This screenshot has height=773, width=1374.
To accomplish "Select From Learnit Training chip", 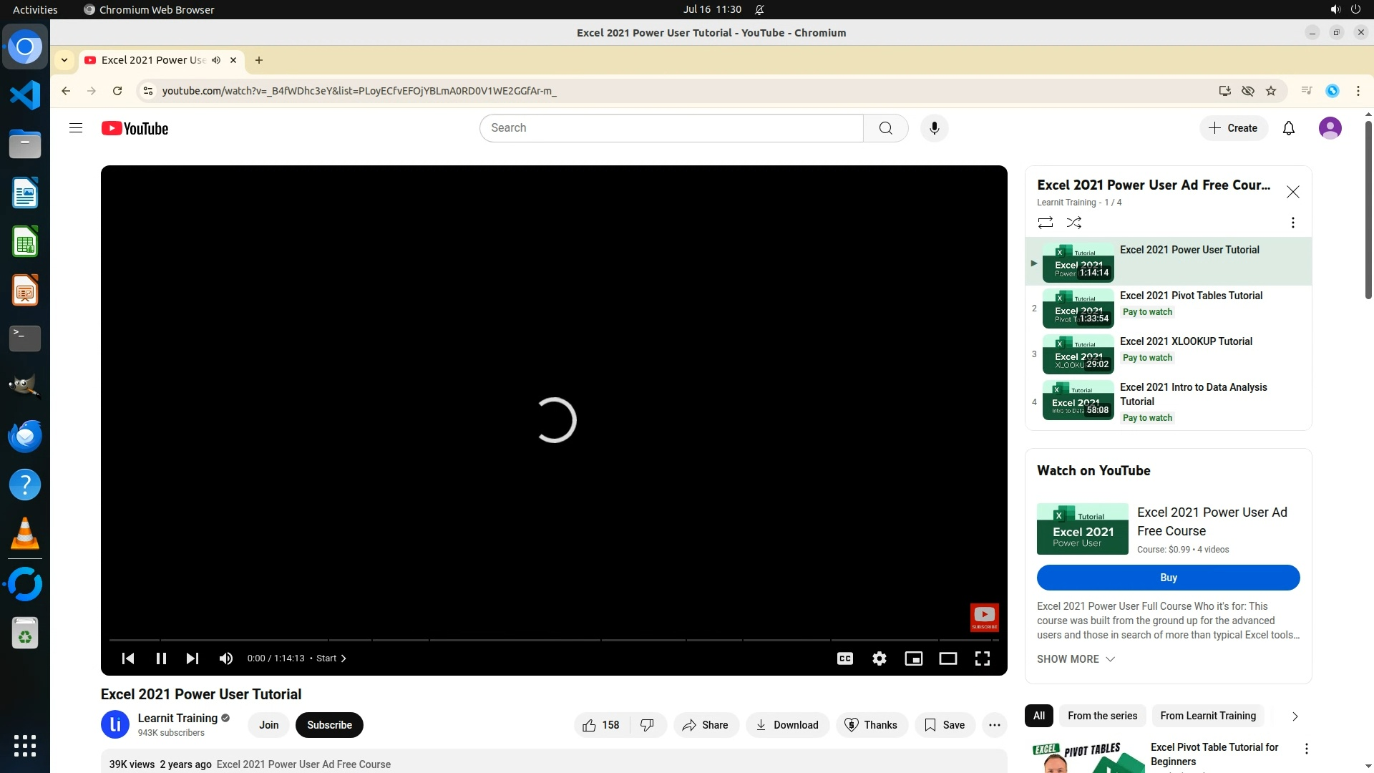I will coord(1208,716).
